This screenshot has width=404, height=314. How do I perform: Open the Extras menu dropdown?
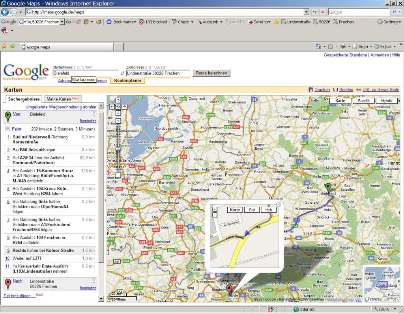(395, 46)
